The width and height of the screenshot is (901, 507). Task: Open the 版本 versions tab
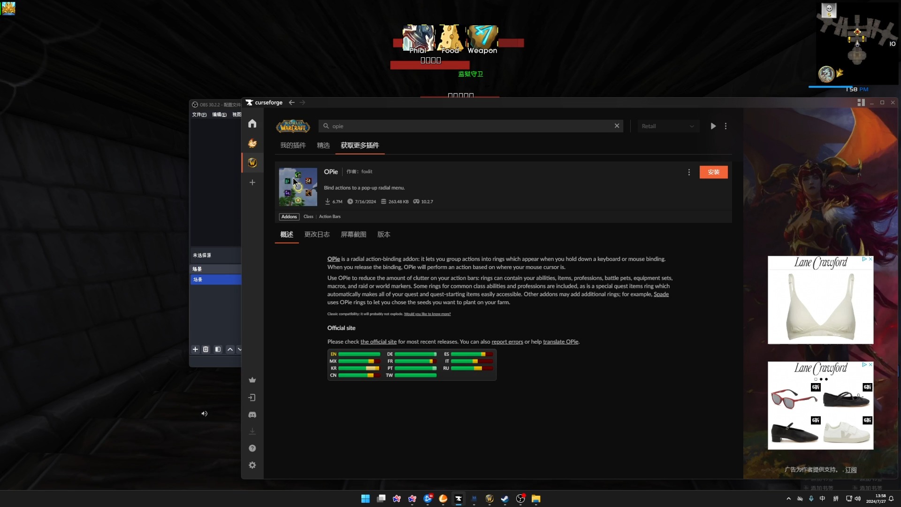[384, 234]
